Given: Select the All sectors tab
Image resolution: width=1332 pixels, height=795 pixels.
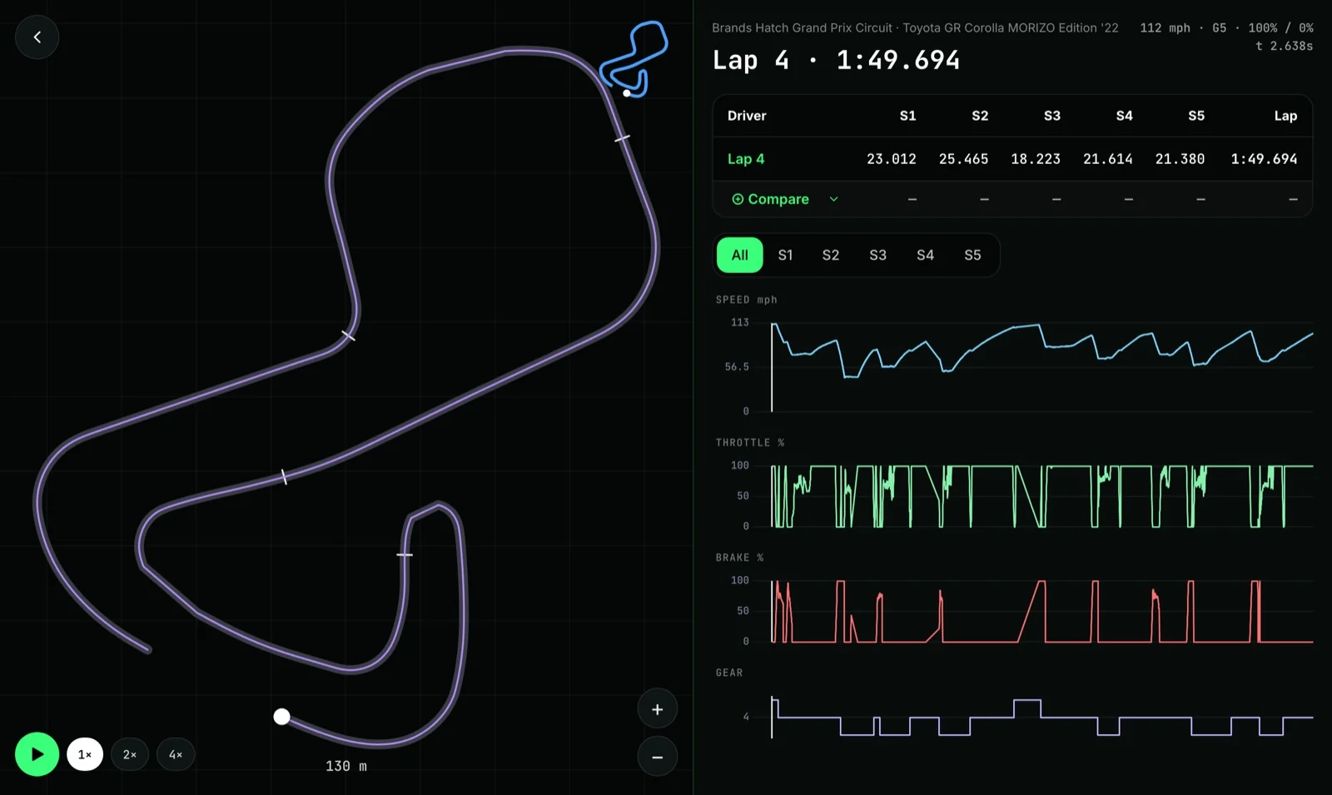Looking at the screenshot, I should (739, 255).
